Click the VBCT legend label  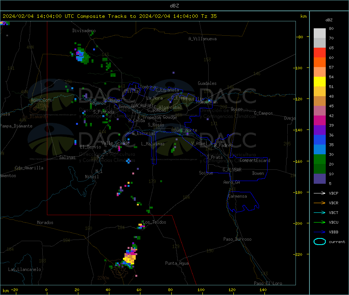[333, 213]
